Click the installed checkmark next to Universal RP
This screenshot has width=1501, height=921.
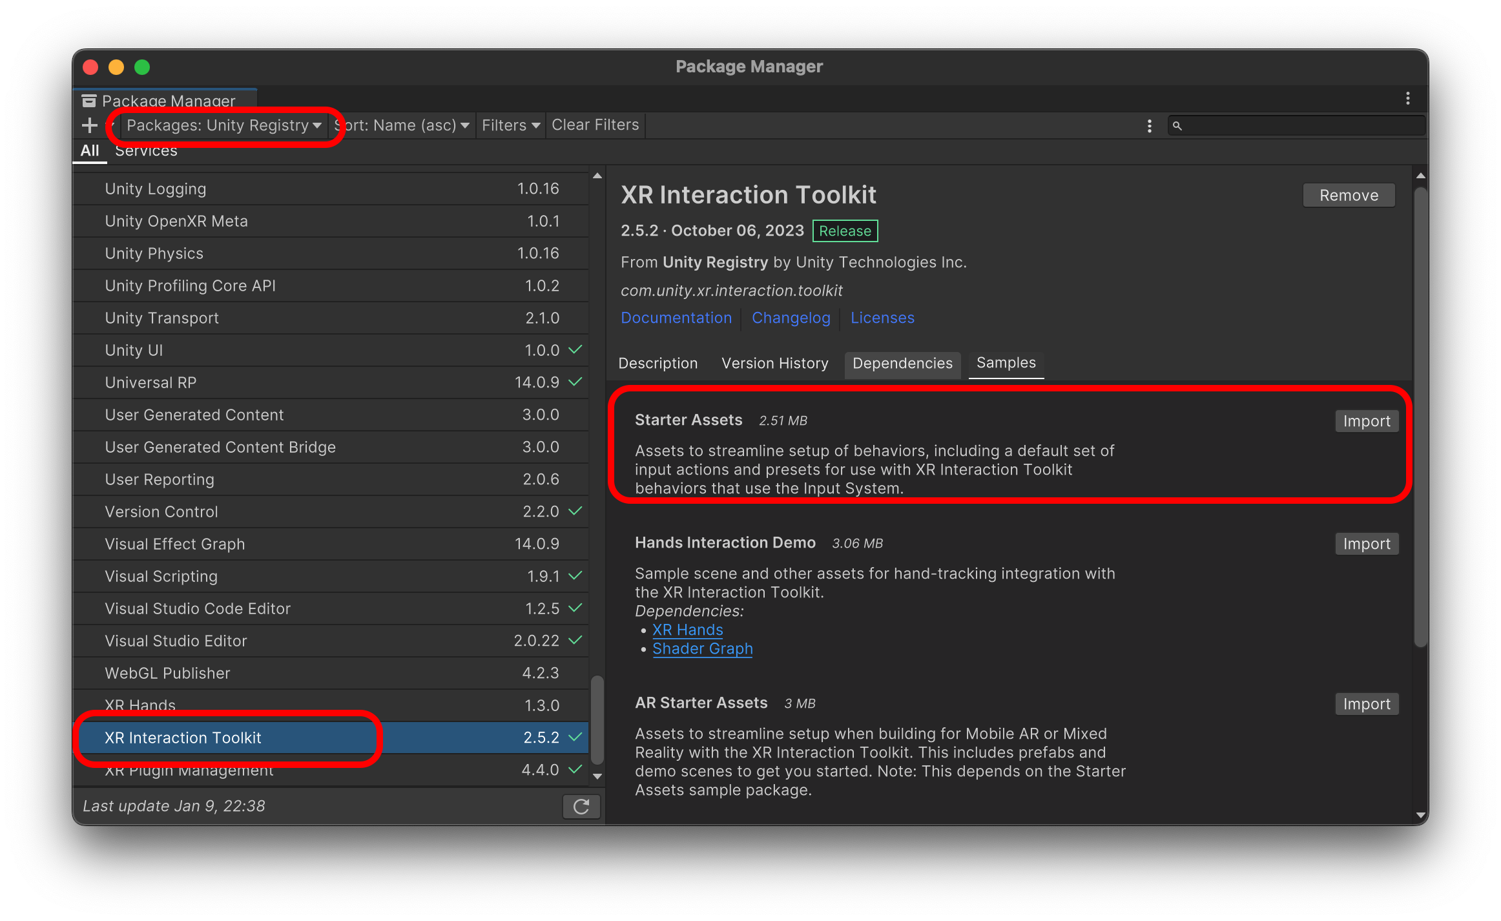[x=575, y=382]
